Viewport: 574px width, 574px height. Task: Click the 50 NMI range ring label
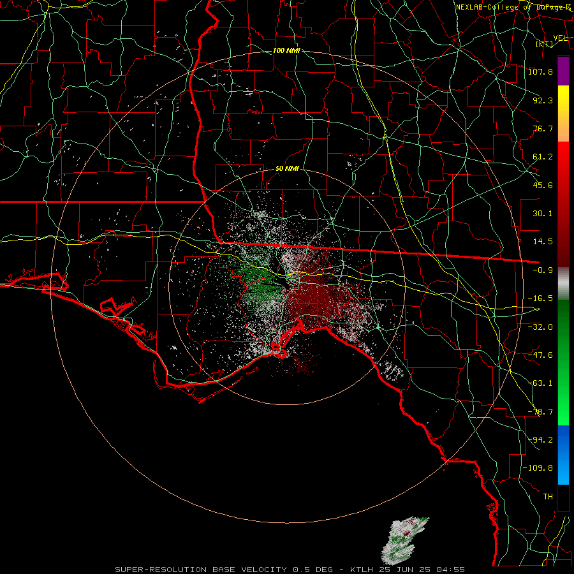(287, 169)
